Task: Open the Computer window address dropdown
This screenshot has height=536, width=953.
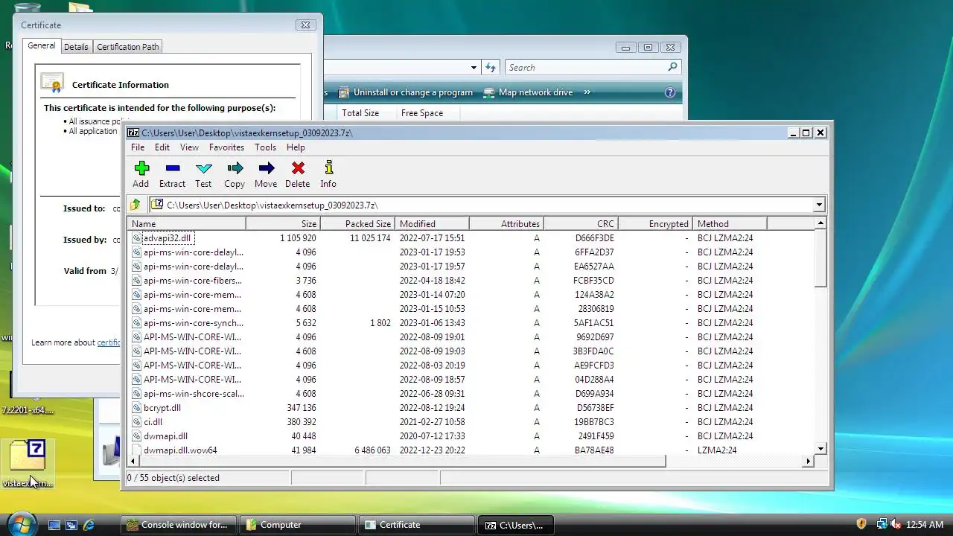Action: click(474, 67)
